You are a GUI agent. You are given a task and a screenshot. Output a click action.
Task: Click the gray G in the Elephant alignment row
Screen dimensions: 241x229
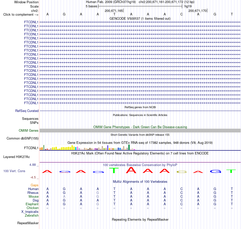[98, 204]
